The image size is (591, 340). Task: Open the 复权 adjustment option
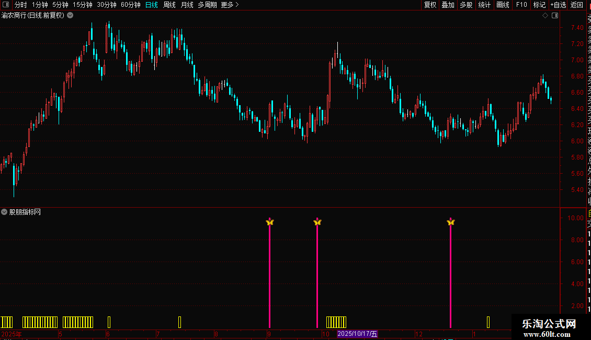[x=430, y=5]
